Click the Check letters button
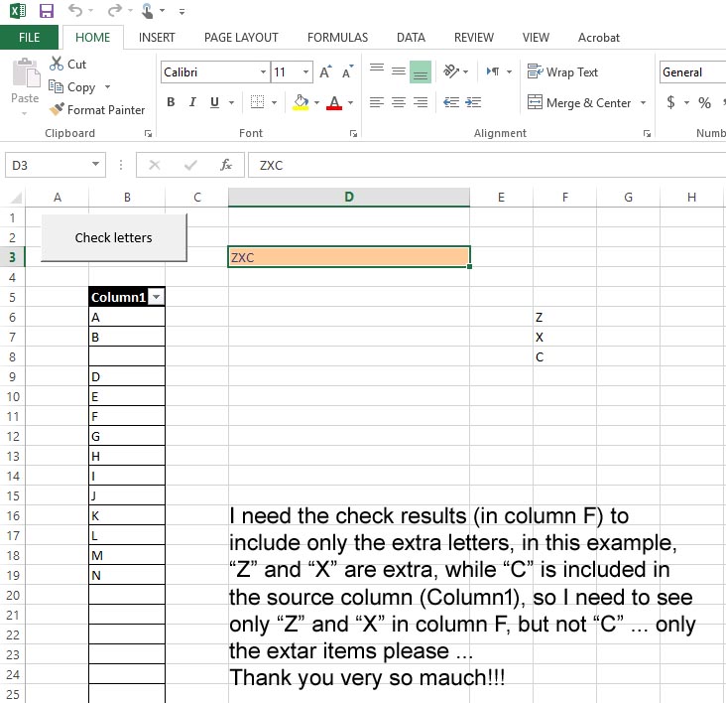726x703 pixels. point(114,237)
